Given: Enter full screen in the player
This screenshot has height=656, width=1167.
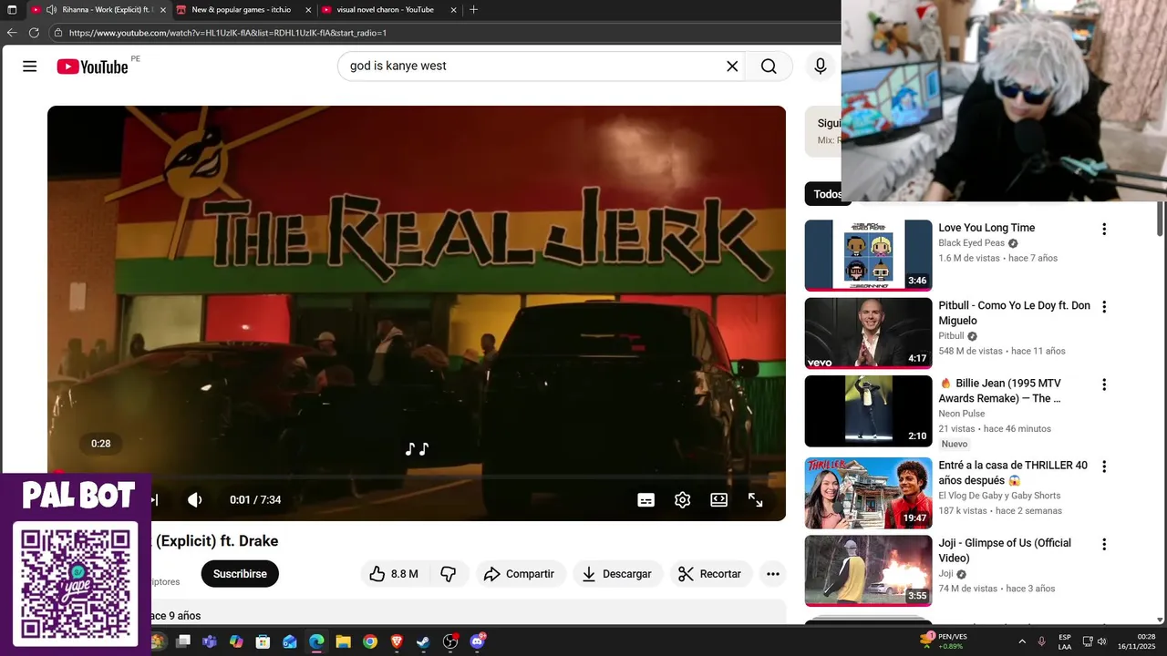Looking at the screenshot, I should [x=755, y=499].
